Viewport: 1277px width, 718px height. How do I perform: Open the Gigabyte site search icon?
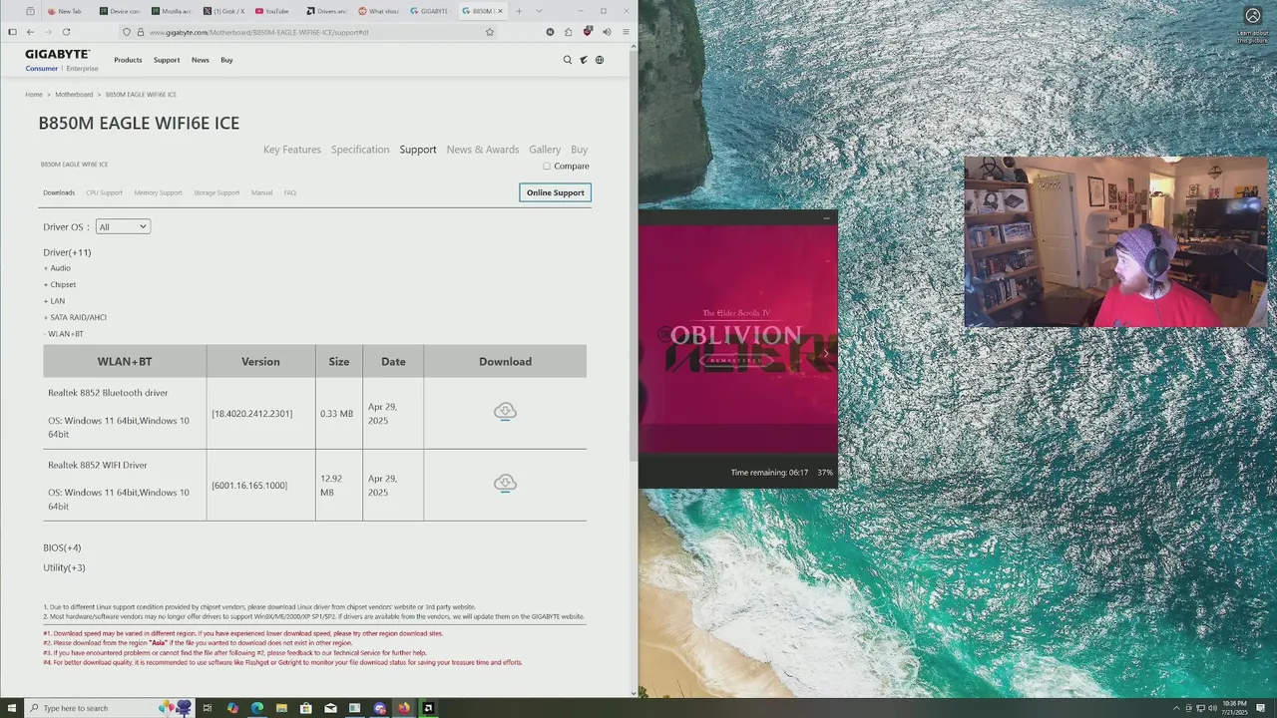568,60
